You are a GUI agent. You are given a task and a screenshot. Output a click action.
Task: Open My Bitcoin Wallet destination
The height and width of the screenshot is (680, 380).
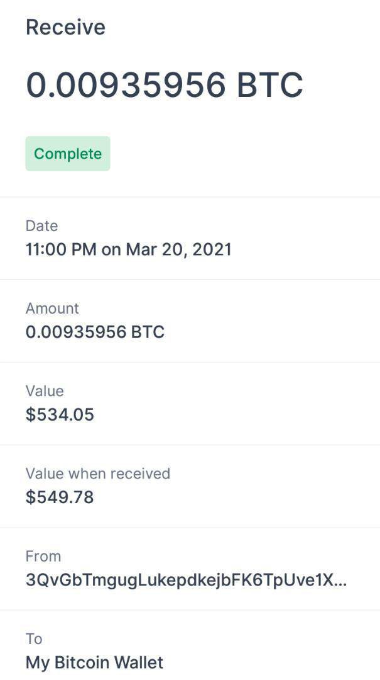94,662
